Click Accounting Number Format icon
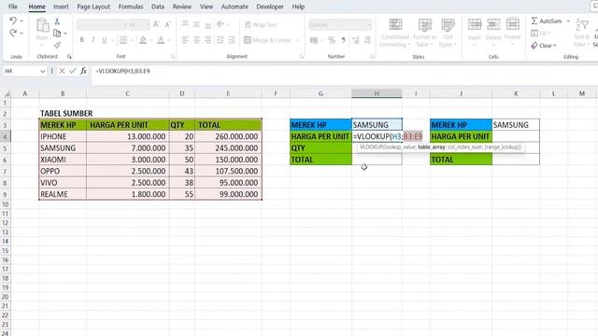Image resolution: width=598 pixels, height=336 pixels. pos(314,40)
